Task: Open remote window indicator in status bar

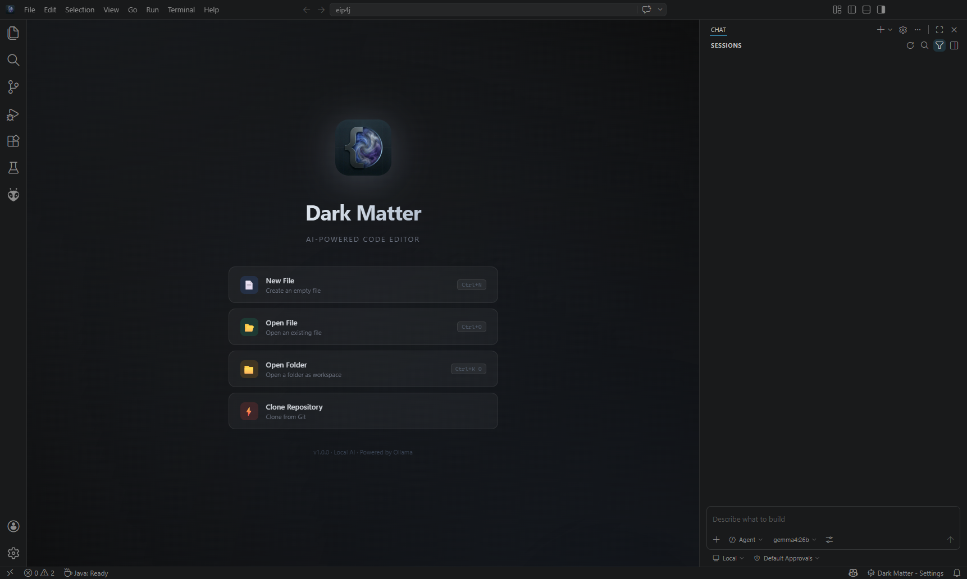Action: tap(10, 573)
